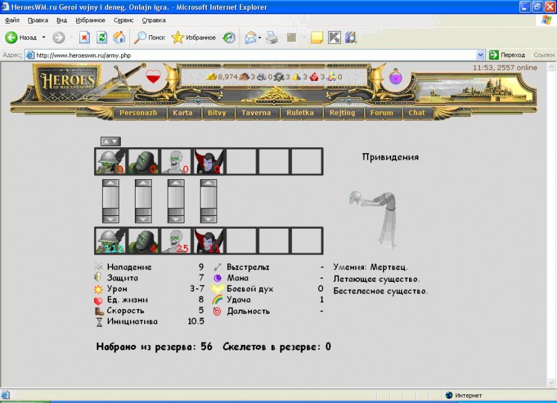The image size is (557, 403).
Task: Click the yellow note Discuss toolbar icon
Action: pyautogui.click(x=316, y=37)
